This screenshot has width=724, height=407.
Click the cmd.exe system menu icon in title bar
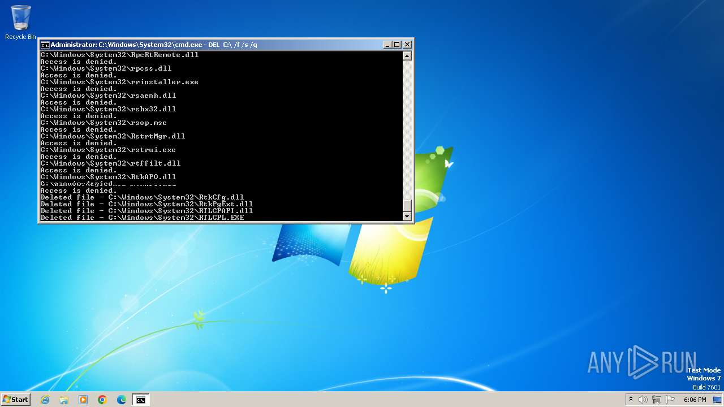[45, 45]
